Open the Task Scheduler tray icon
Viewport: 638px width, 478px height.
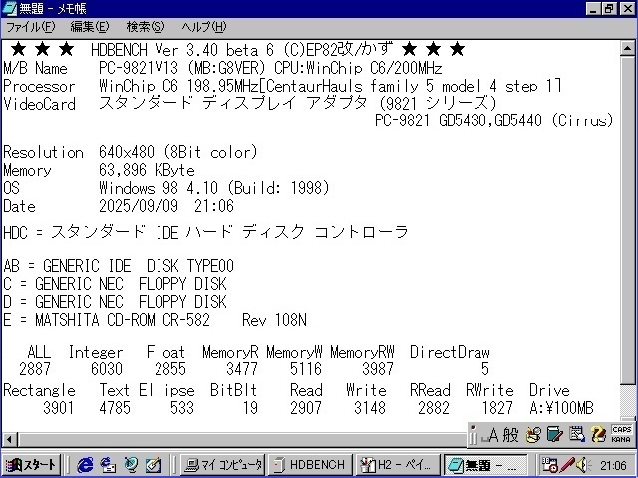[x=549, y=465]
